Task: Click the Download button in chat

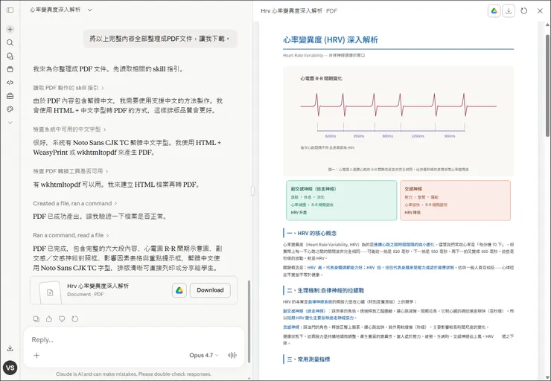Action: pos(210,290)
